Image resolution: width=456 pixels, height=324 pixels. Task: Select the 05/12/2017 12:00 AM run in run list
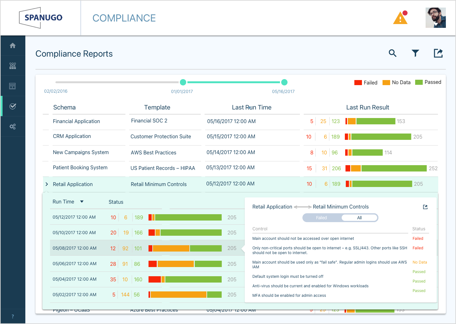pyautogui.click(x=74, y=217)
